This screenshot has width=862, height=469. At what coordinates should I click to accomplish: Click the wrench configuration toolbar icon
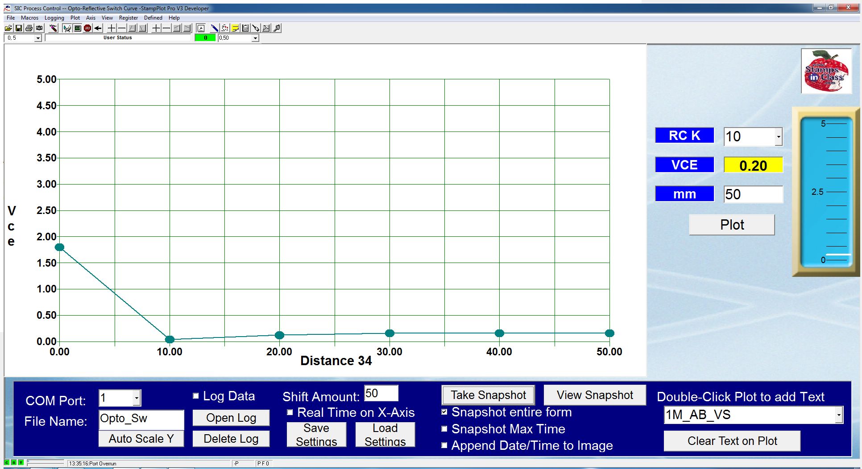point(277,28)
